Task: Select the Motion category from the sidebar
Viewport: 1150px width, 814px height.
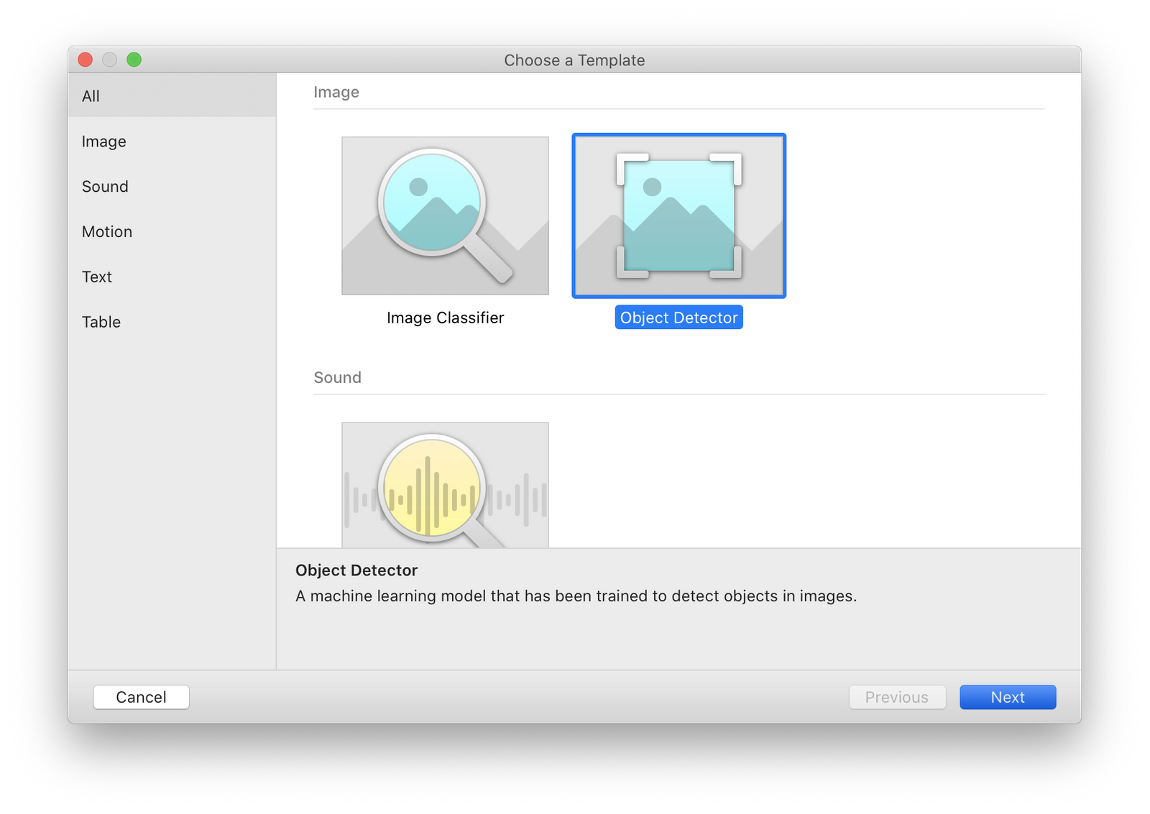Action: (x=106, y=231)
